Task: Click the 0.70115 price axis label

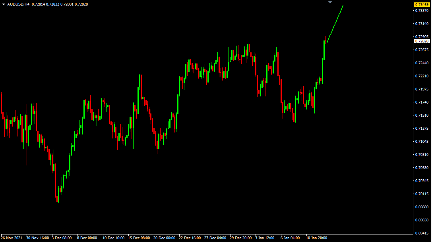Action: [x=422, y=194]
